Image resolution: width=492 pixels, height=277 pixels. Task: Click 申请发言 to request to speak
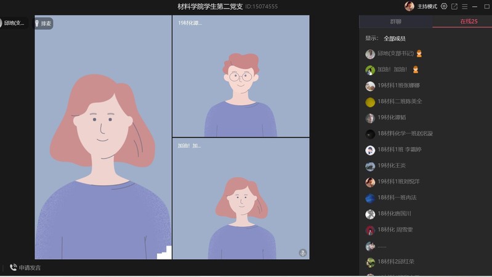[30, 268]
